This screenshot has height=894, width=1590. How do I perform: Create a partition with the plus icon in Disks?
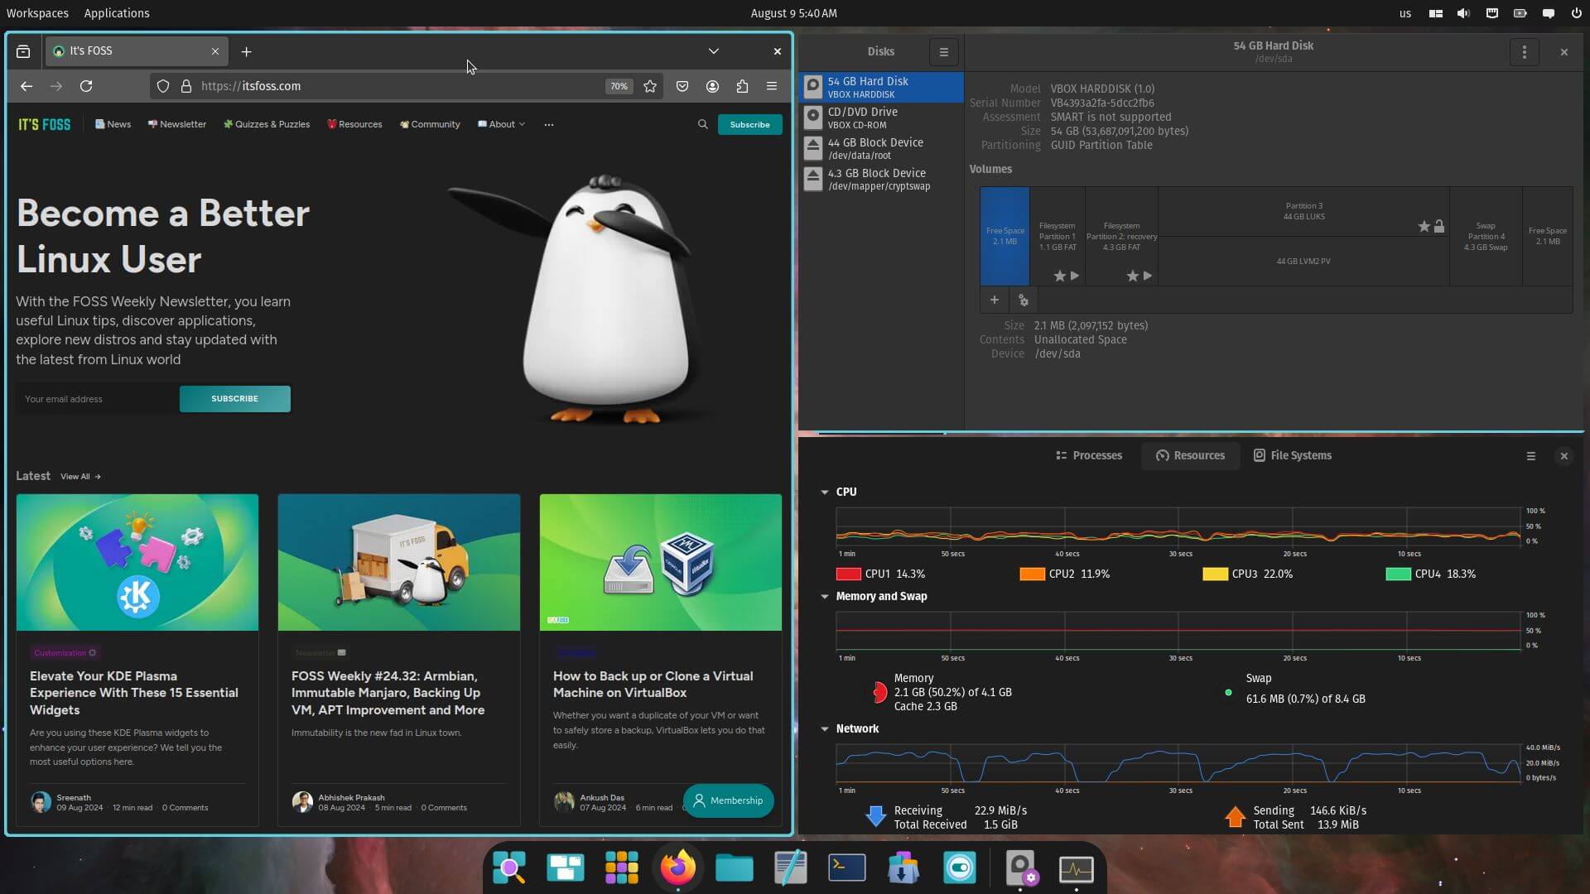pos(994,300)
